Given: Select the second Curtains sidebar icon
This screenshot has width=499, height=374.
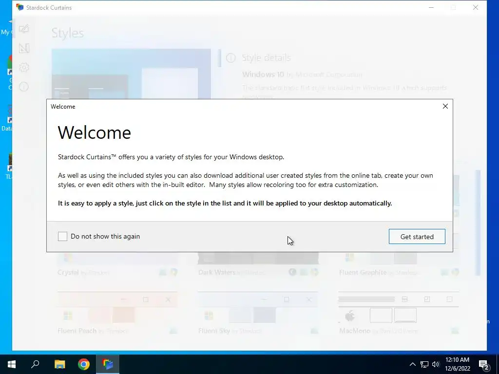Looking at the screenshot, I should click(24, 48).
